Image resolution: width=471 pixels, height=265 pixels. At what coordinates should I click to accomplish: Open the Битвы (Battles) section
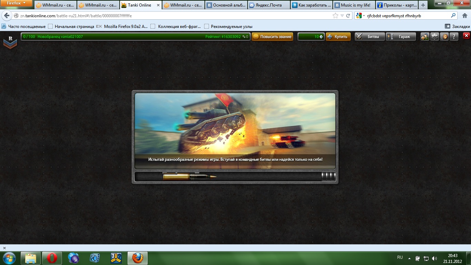[x=369, y=37]
